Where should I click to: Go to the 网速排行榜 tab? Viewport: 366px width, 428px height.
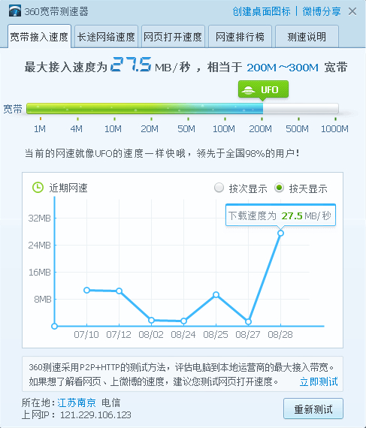click(x=240, y=37)
